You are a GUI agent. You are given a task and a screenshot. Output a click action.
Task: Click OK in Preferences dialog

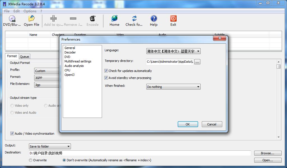[x=188, y=124]
